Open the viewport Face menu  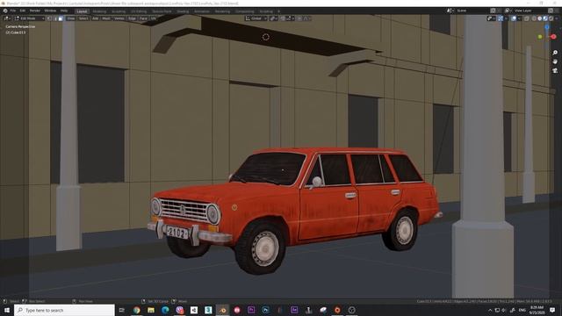(143, 18)
